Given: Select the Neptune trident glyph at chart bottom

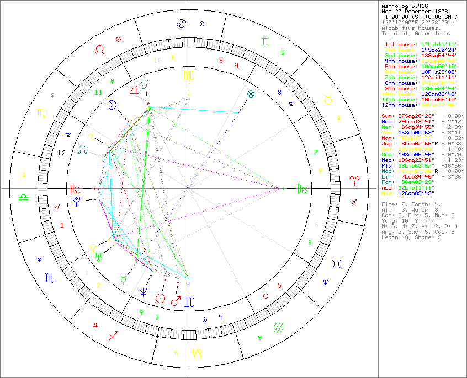Looking at the screenshot, I should [x=143, y=291].
